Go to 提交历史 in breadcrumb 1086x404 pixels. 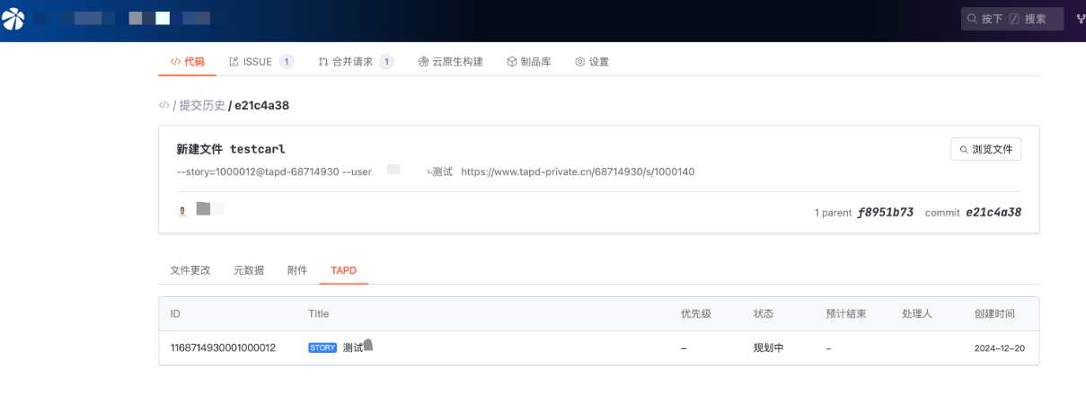coord(202,105)
